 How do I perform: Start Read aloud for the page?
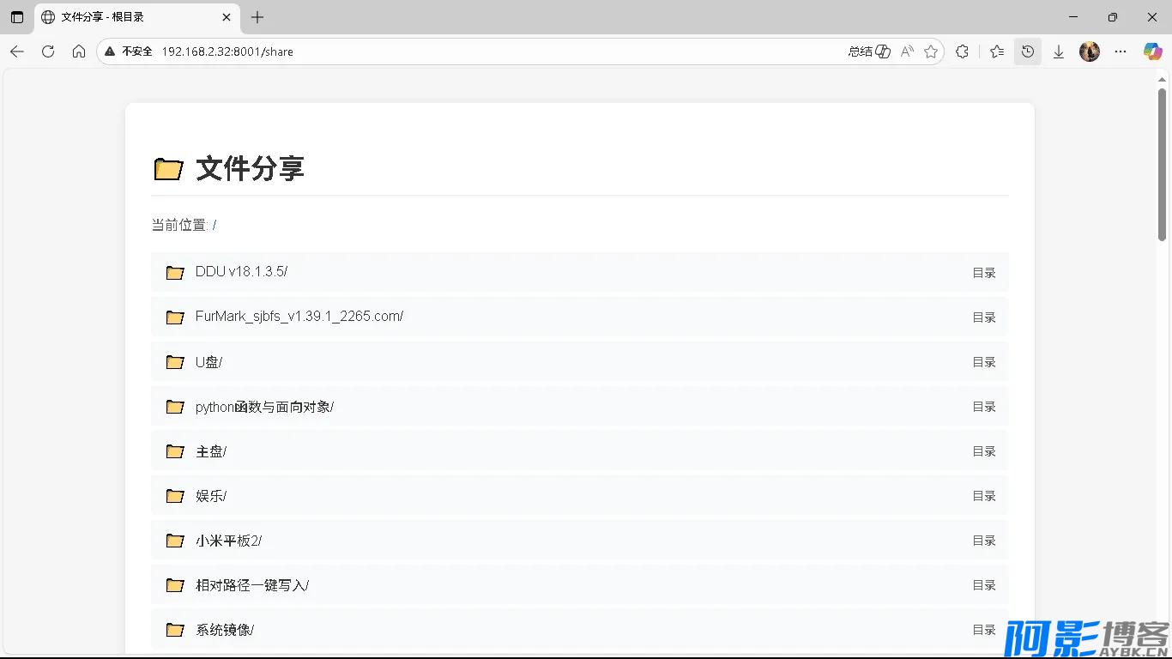pos(907,51)
